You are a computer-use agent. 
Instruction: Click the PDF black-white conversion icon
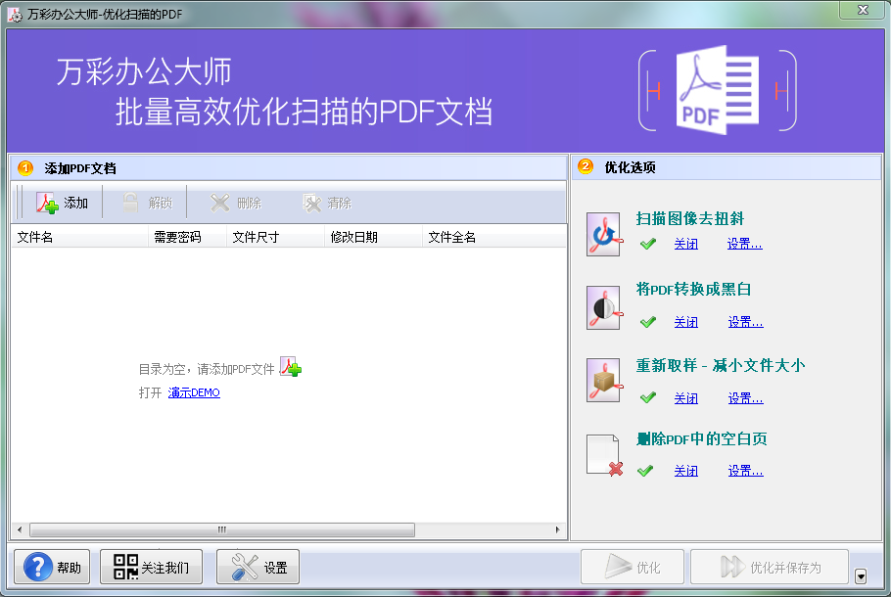click(x=603, y=306)
